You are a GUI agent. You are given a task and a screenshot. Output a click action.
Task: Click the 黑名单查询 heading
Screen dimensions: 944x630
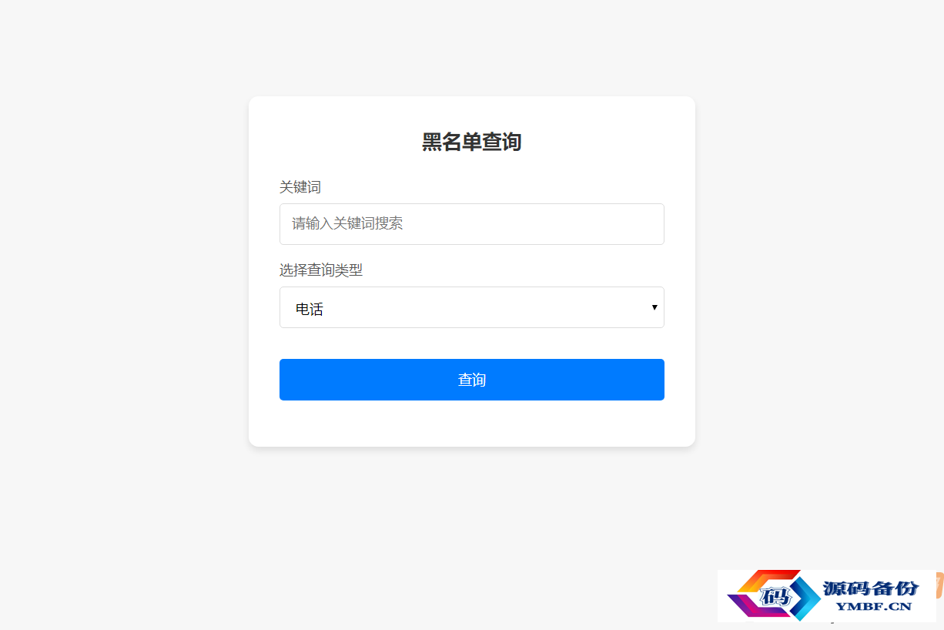[472, 142]
